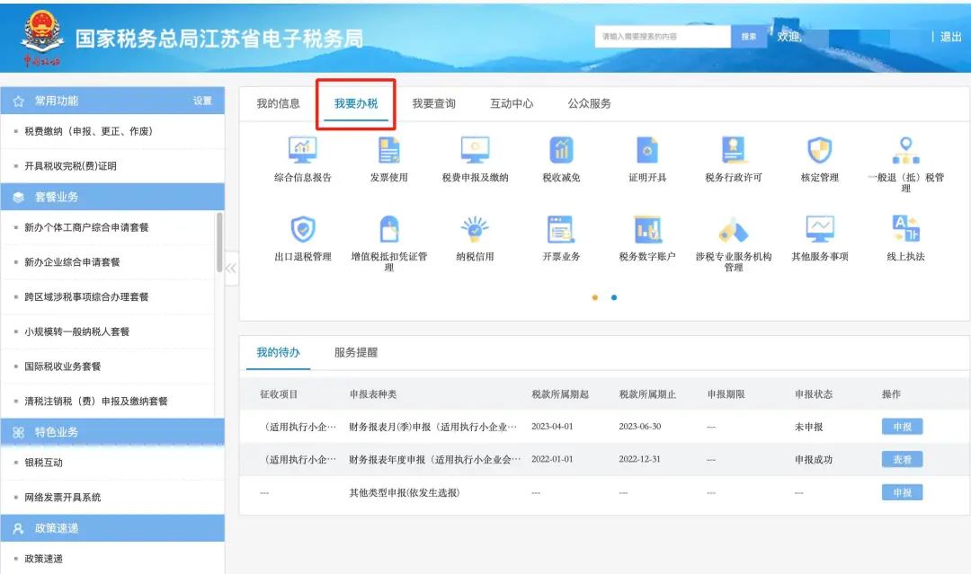Open 小规模转一般纳税人套餐

(x=77, y=331)
